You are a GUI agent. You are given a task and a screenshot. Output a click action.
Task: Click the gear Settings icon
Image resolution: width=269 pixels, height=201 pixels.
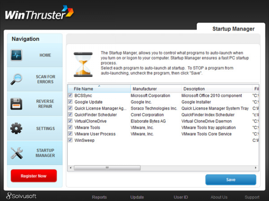point(16,128)
